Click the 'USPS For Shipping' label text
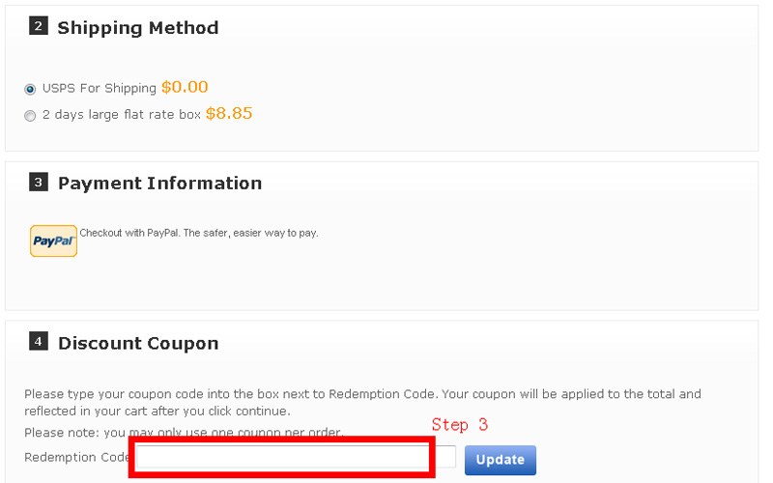Screen dimensions: 773x483 tap(100, 89)
